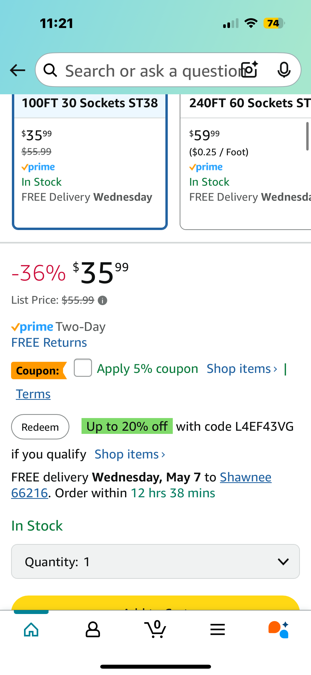Select 100FT 30 Sockets ST38 option

tap(90, 161)
